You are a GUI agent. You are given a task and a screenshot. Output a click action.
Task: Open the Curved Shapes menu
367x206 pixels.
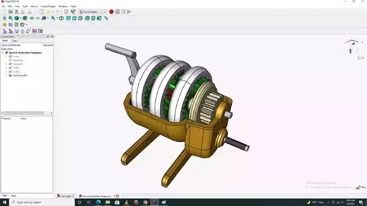click(x=48, y=7)
